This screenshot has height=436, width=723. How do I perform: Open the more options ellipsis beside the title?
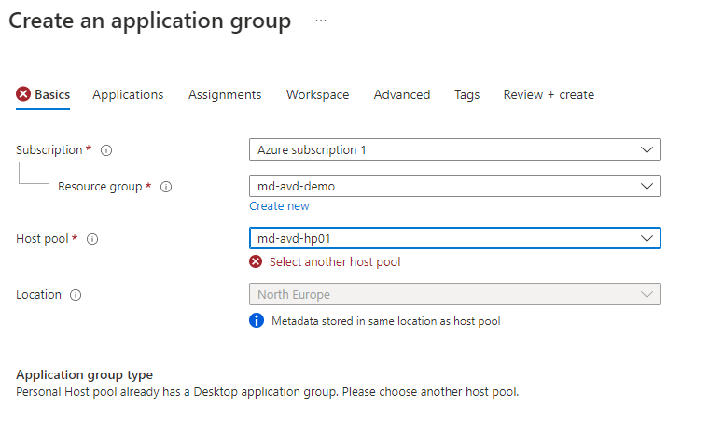pyautogui.click(x=321, y=21)
